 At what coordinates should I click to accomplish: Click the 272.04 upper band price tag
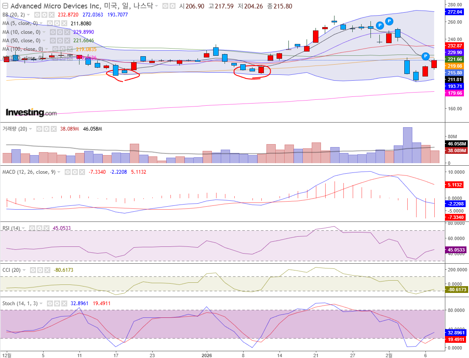455,12
